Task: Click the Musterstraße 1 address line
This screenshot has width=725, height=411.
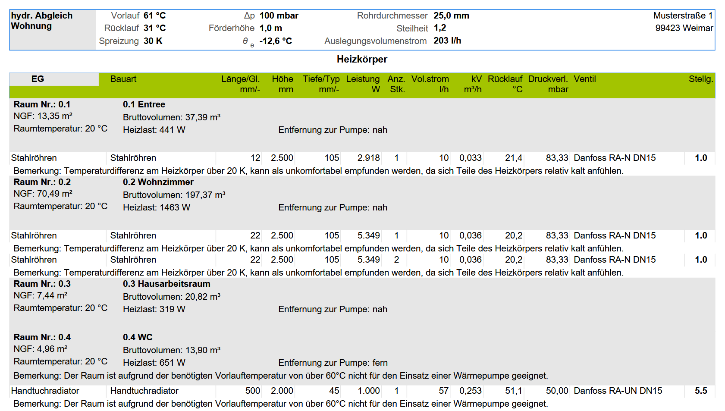Action: point(683,16)
